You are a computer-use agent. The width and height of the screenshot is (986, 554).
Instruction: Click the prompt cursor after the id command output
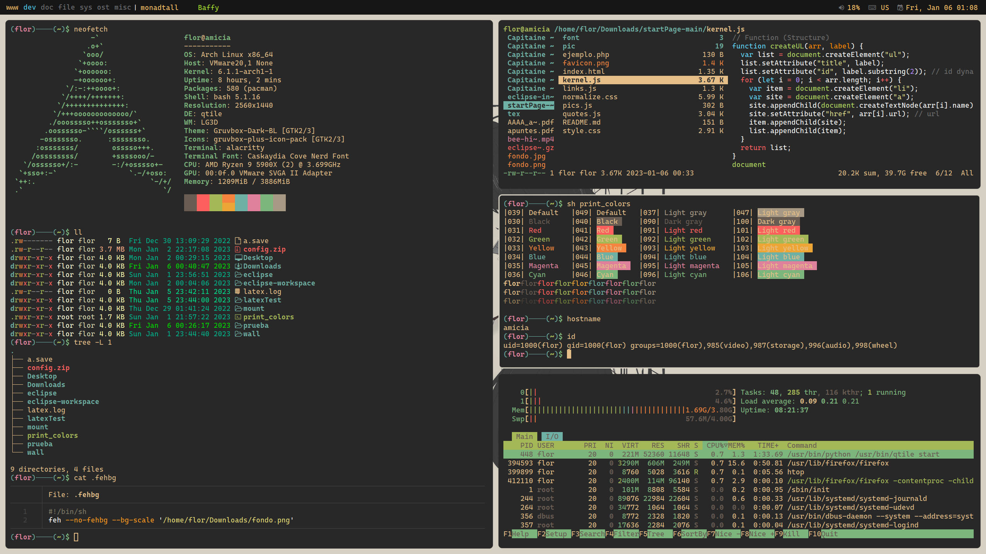pyautogui.click(x=569, y=354)
